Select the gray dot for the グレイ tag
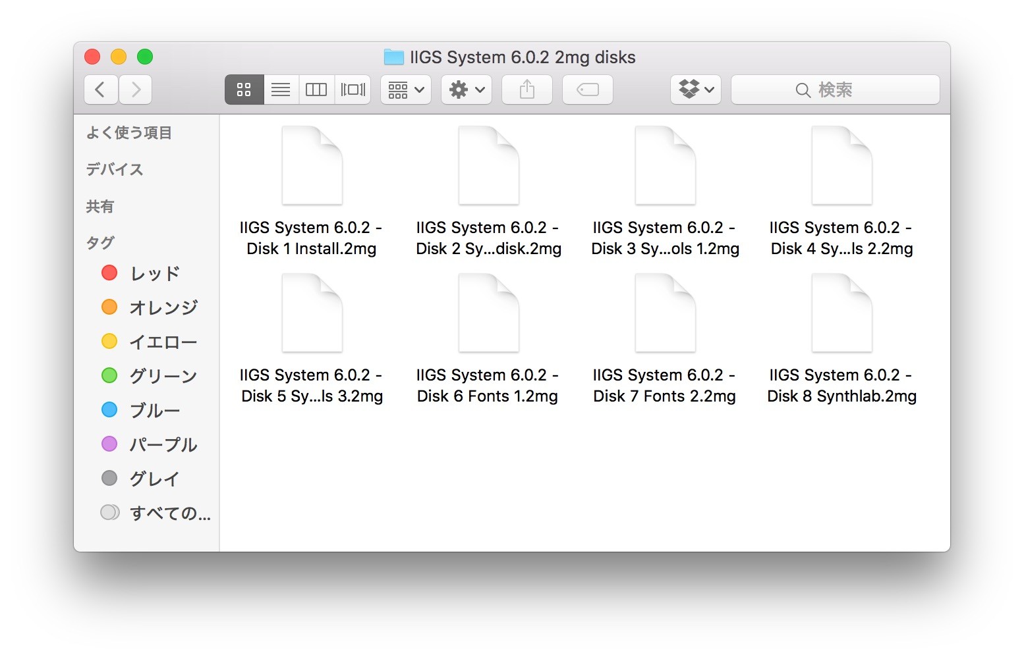 109,479
